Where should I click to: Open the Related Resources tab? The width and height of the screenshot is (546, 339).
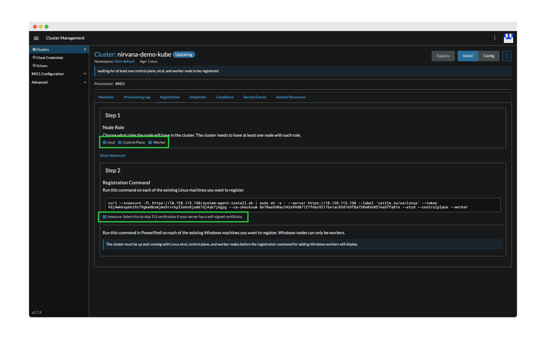click(291, 97)
